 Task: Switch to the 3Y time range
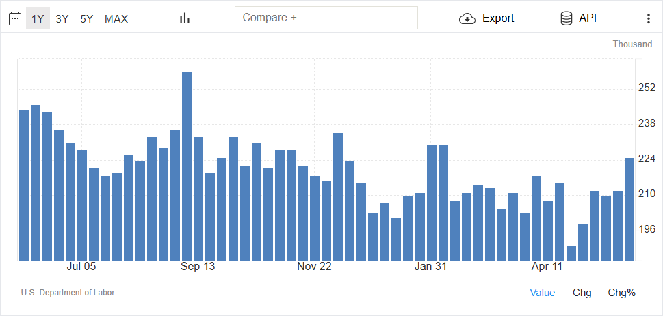click(x=62, y=18)
